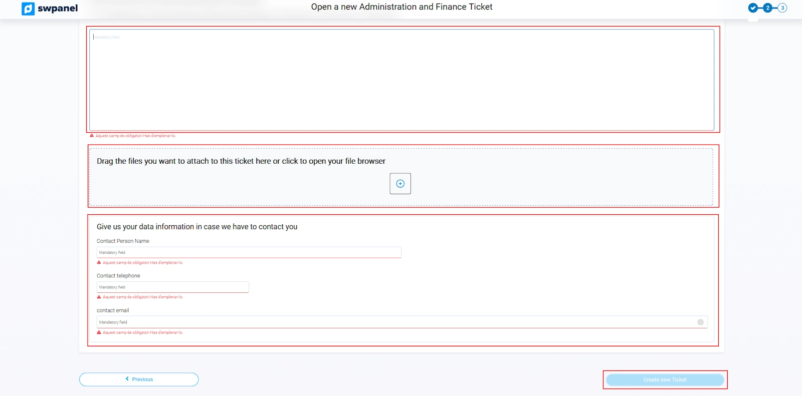
Task: Click the 'Give us your data information' heading
Action: pos(197,227)
